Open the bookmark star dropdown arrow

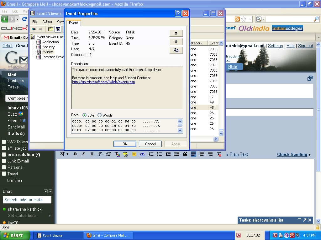pyautogui.click(x=250, y=19)
